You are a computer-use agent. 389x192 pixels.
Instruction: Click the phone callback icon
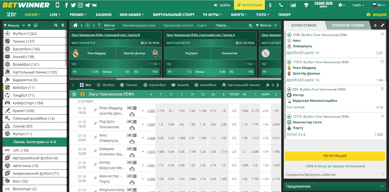tap(281, 5)
